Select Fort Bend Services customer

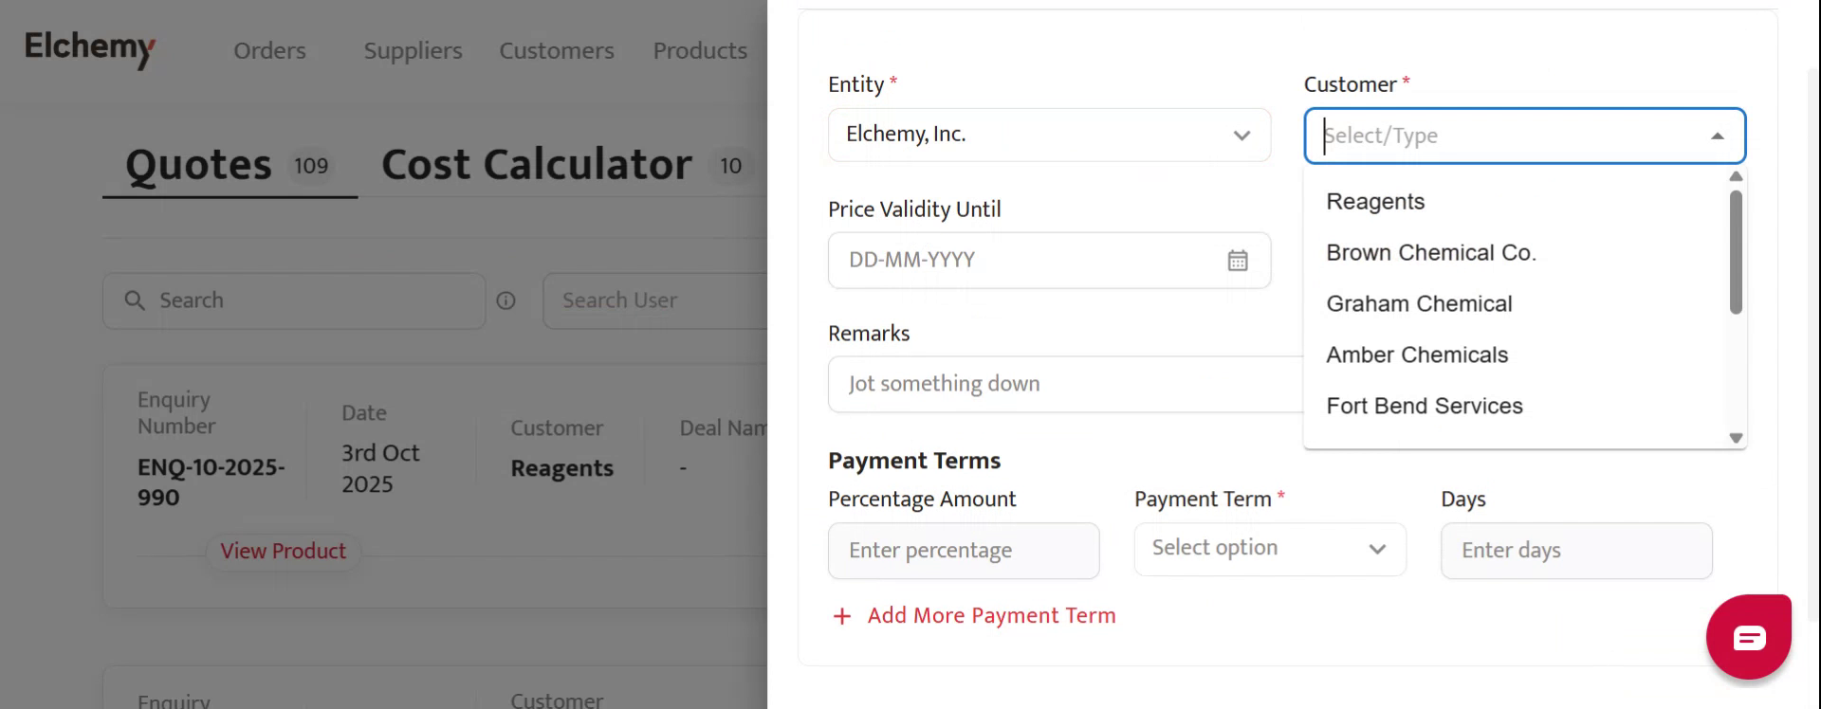pos(1424,407)
